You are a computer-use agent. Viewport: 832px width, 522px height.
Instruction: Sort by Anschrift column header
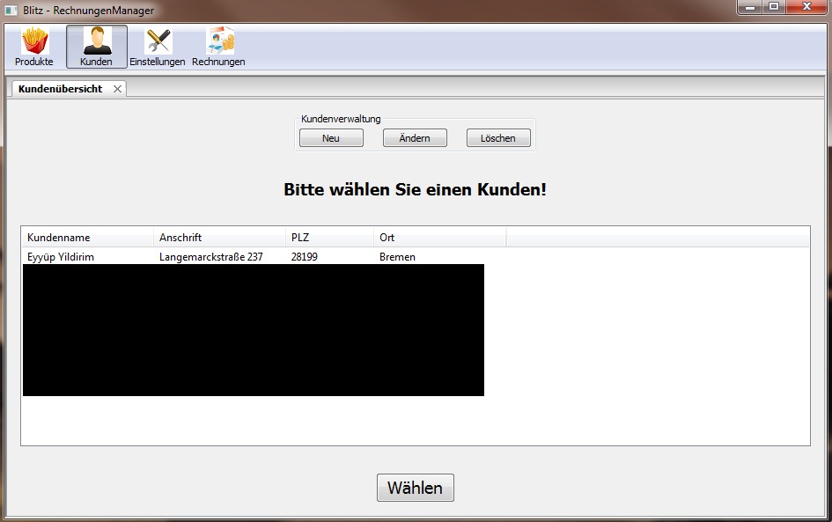click(x=219, y=237)
